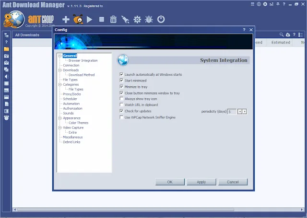Click the power icon in toolbar

161,19
